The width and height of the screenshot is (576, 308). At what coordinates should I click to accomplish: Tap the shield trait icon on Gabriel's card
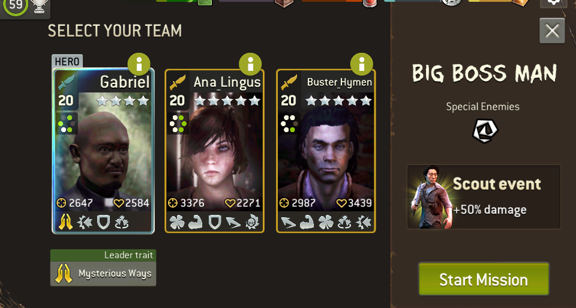click(x=103, y=222)
